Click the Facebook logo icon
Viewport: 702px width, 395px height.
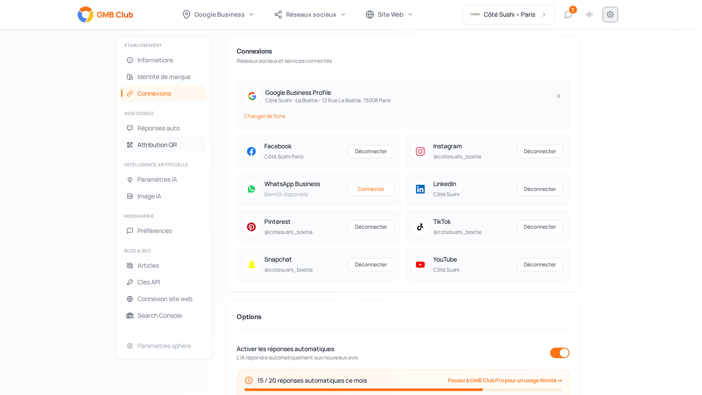click(251, 151)
